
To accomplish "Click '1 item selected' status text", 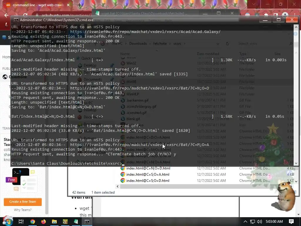I will coord(103,192).
